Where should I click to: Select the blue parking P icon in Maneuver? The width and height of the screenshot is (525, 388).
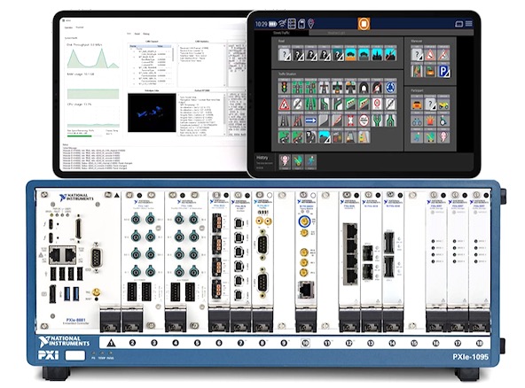point(444,71)
